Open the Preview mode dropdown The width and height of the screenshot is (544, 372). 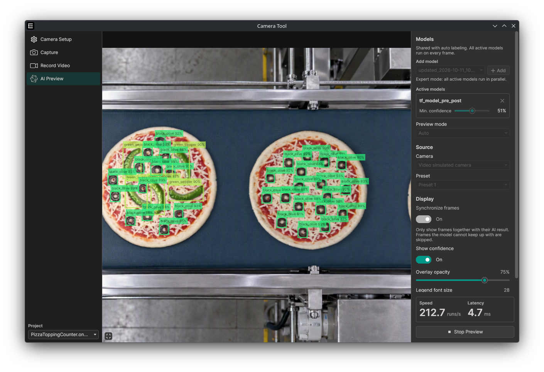[x=463, y=133]
